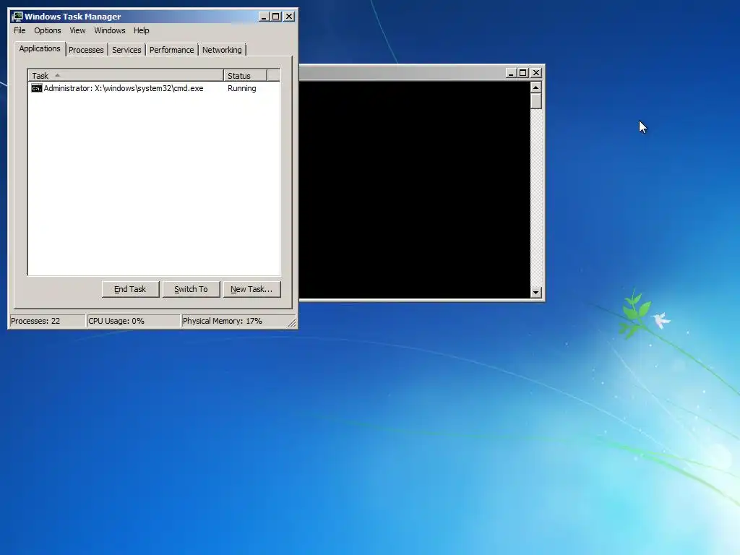Click the Switch To button
This screenshot has width=740, height=555.
pos(191,289)
